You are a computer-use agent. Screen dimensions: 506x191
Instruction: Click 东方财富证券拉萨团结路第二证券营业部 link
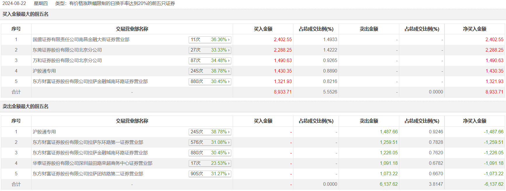tap(88, 174)
